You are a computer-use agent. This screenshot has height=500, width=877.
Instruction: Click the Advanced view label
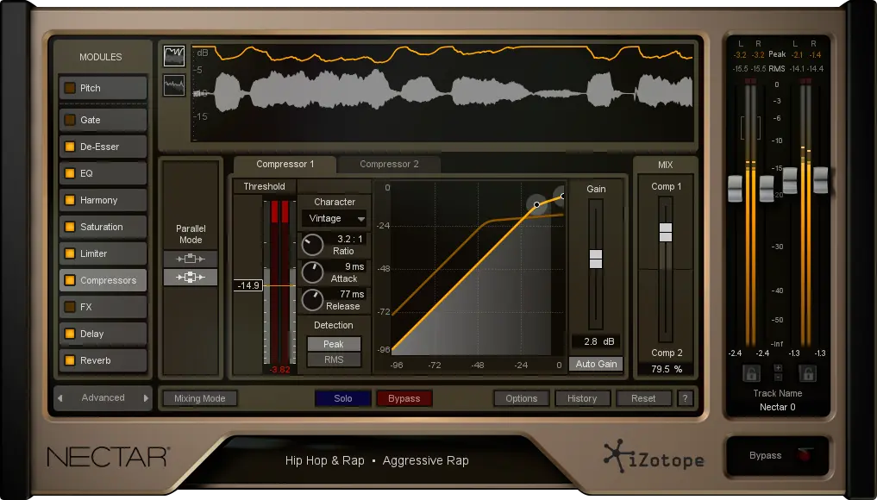pyautogui.click(x=103, y=397)
